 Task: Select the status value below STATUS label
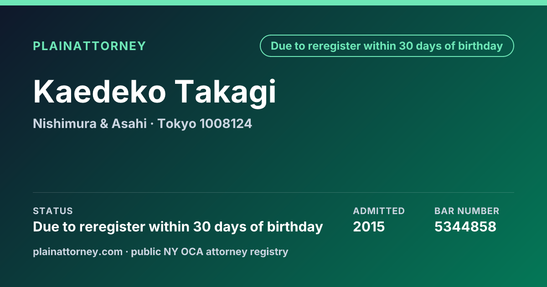click(x=178, y=227)
